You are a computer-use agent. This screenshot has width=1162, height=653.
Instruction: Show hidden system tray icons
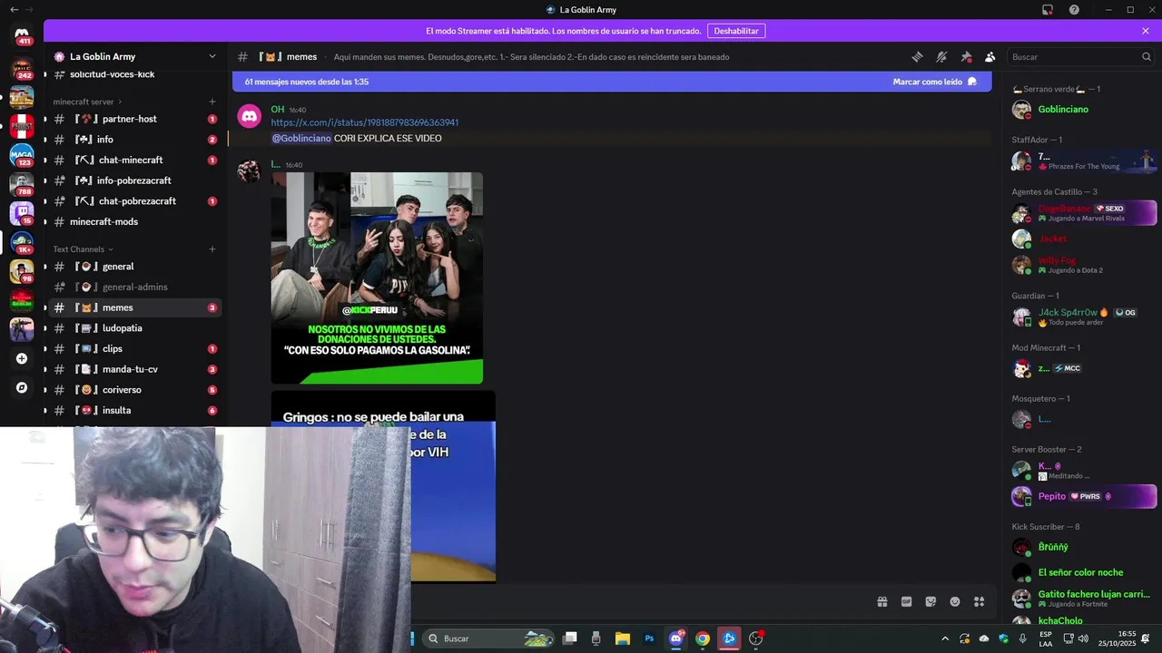click(x=945, y=638)
